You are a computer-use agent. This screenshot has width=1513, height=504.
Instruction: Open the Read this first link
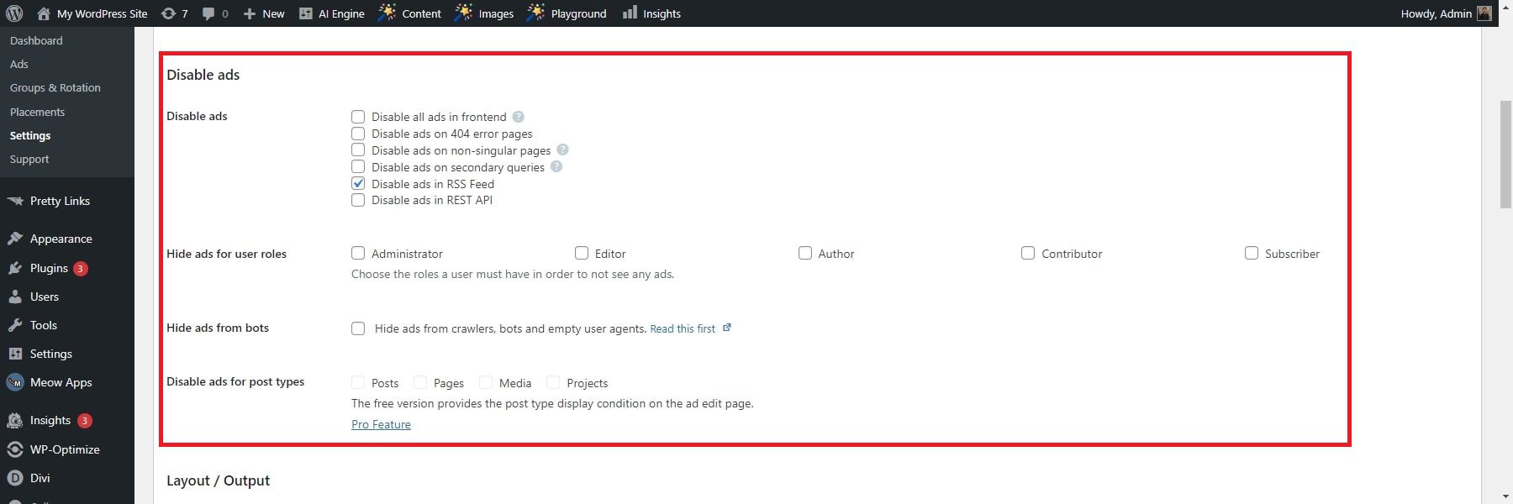[x=683, y=328]
